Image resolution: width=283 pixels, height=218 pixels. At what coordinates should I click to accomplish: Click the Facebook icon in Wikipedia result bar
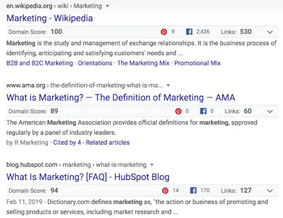pos(189,32)
